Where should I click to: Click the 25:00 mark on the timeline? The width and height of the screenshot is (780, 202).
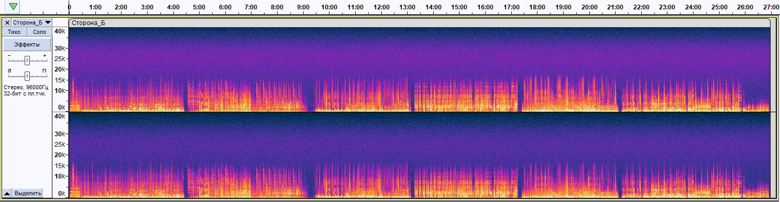pos(719,7)
